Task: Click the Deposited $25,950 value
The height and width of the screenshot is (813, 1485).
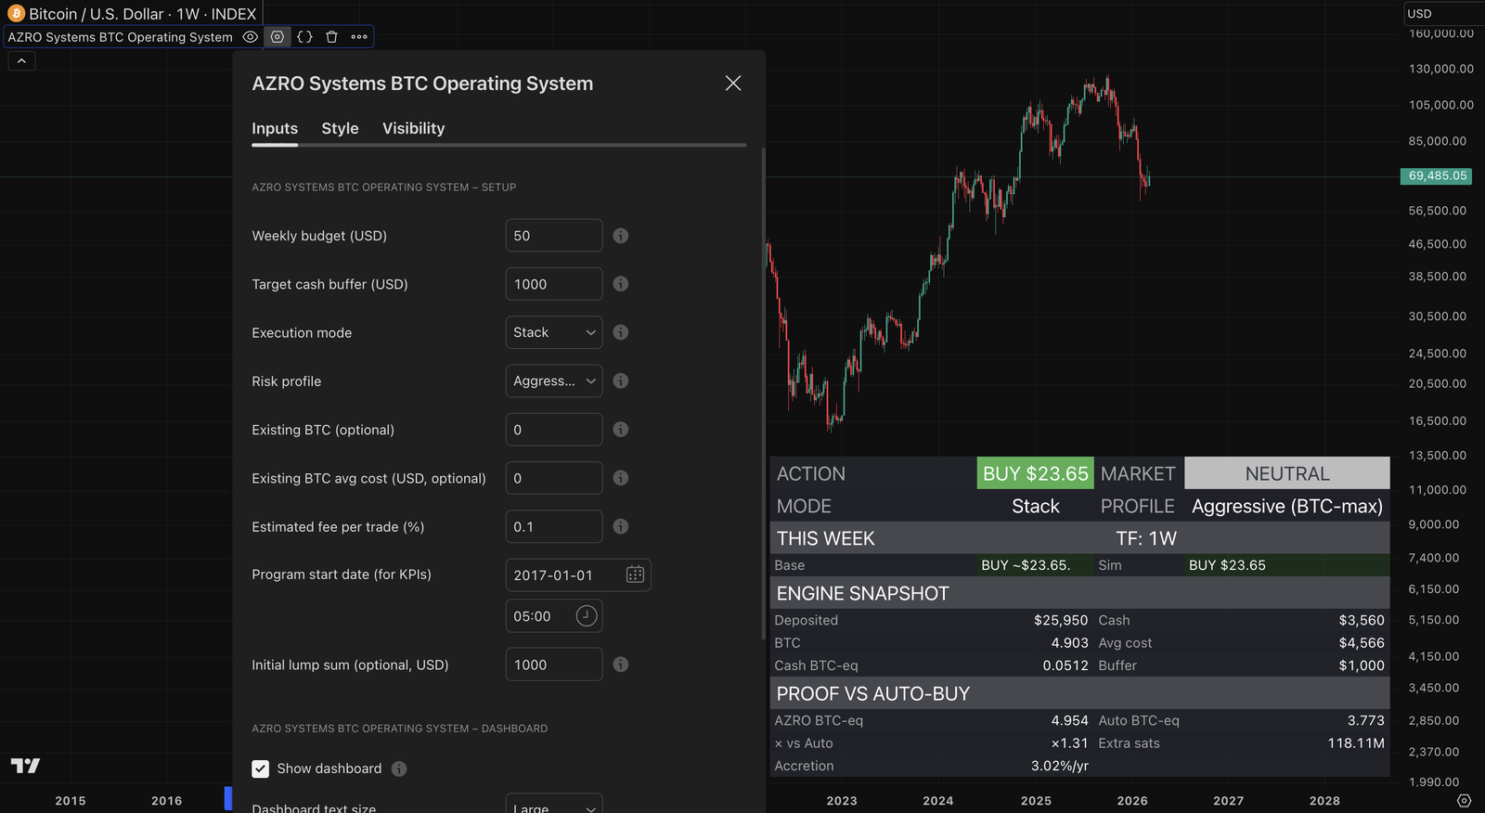Action: (x=1061, y=620)
